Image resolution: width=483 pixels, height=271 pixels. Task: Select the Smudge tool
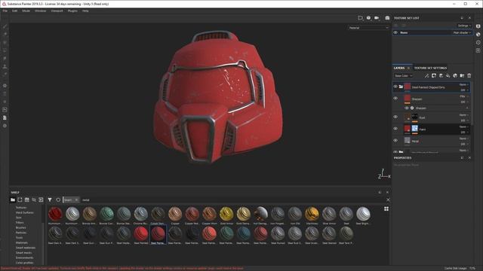[5, 59]
